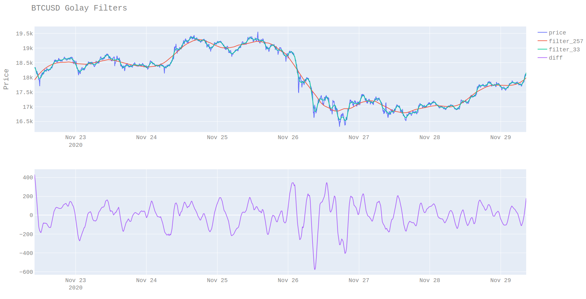Click the blue price legend line swatch
The image size is (586, 299).
542,33
